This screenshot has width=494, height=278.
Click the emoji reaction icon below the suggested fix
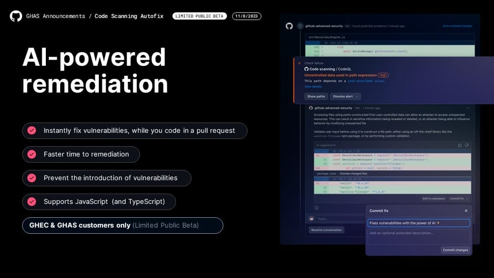coord(316,207)
